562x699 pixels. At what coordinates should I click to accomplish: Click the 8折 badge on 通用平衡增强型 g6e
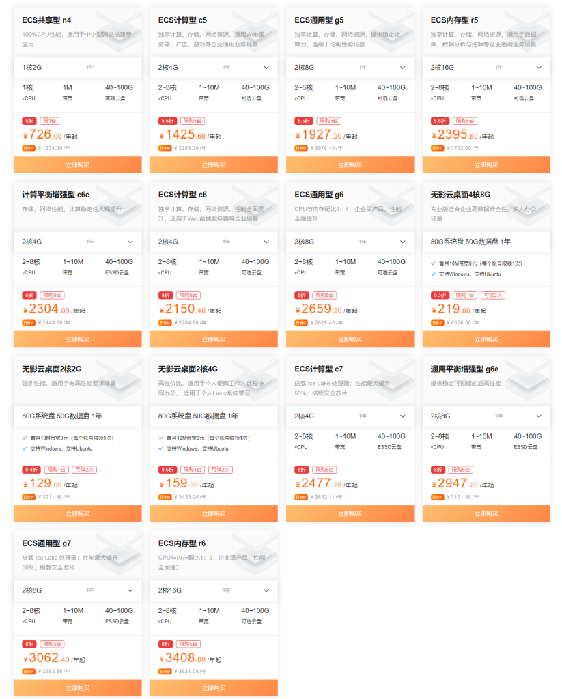click(438, 470)
